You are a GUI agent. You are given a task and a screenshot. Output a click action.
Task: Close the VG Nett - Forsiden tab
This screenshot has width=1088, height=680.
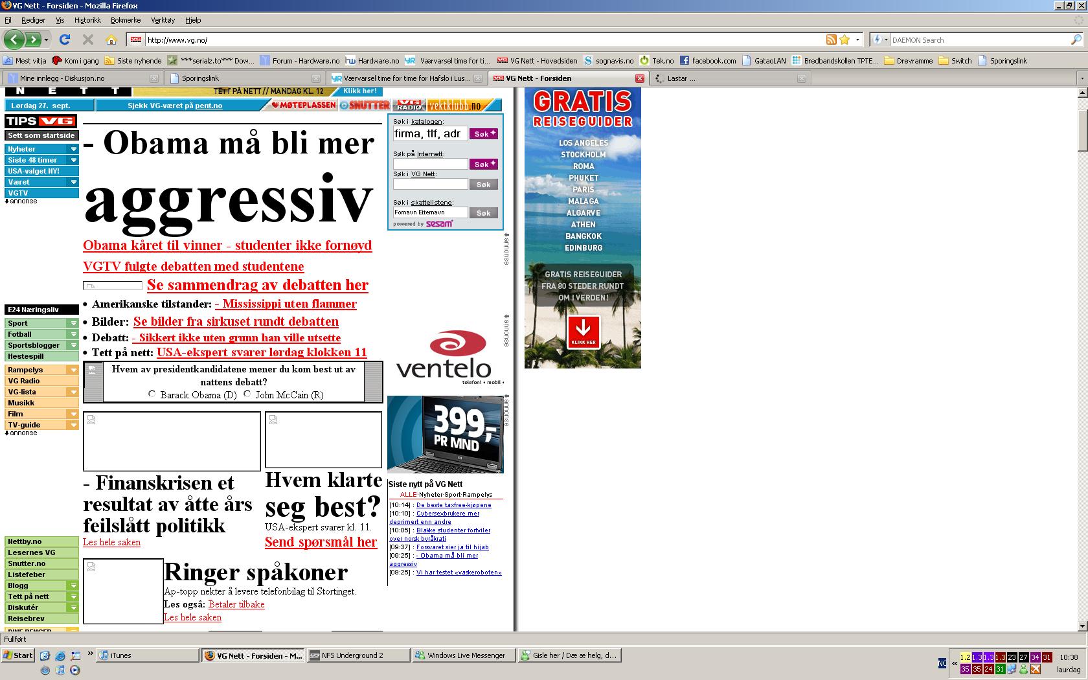pos(639,78)
